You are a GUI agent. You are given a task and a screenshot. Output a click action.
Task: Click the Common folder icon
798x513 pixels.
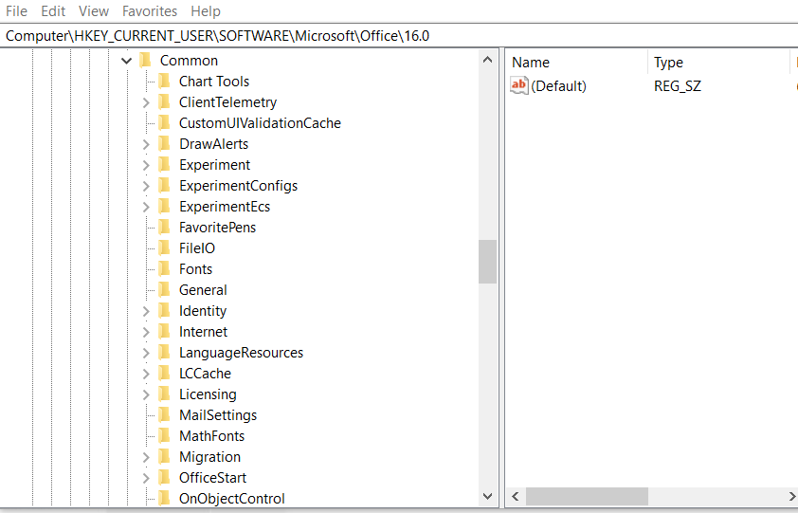[x=146, y=60]
